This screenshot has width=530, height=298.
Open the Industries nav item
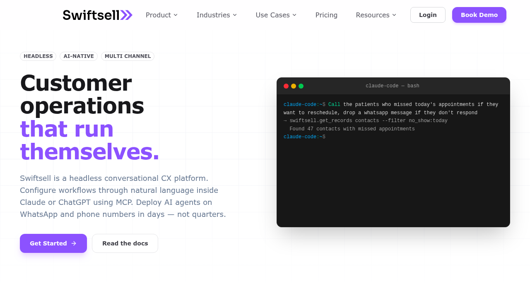tap(217, 15)
